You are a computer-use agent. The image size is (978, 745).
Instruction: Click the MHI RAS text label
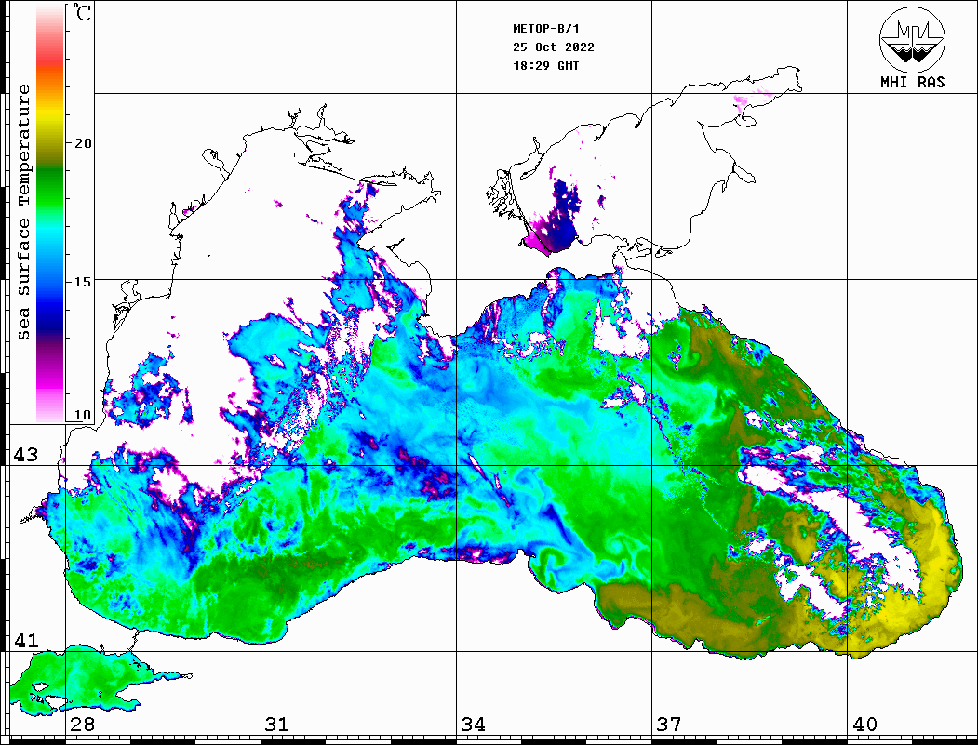click(912, 82)
